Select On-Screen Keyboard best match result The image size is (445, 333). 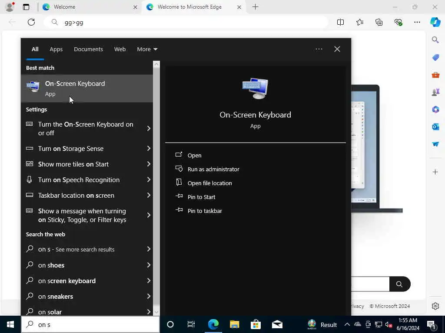[87, 88]
